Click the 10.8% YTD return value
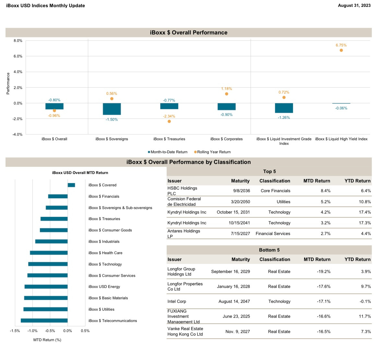Viewport: 379px width, 345px height. coord(365,202)
